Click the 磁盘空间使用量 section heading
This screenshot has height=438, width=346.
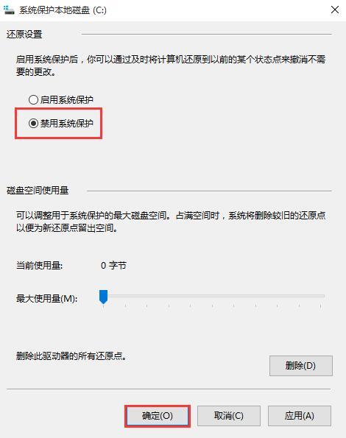click(38, 191)
